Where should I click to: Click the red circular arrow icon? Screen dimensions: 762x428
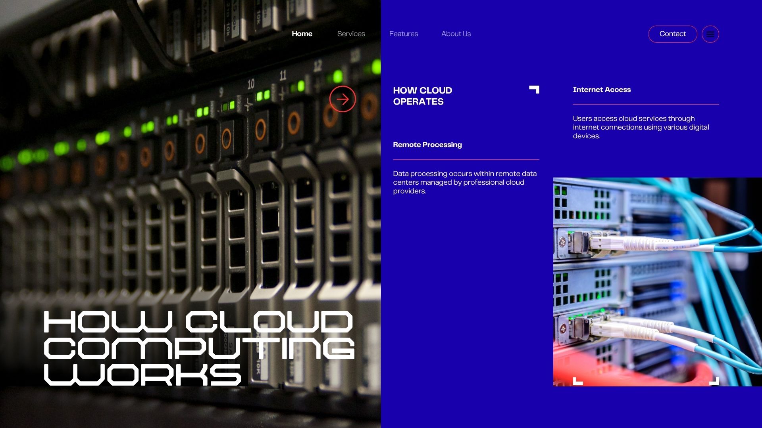343,99
